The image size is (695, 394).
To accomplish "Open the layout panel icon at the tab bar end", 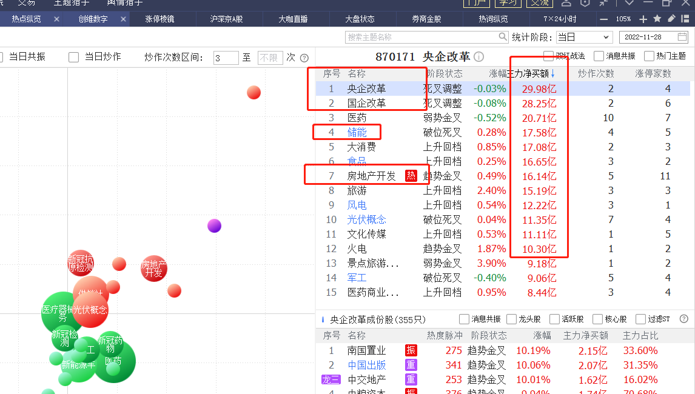I will [685, 19].
